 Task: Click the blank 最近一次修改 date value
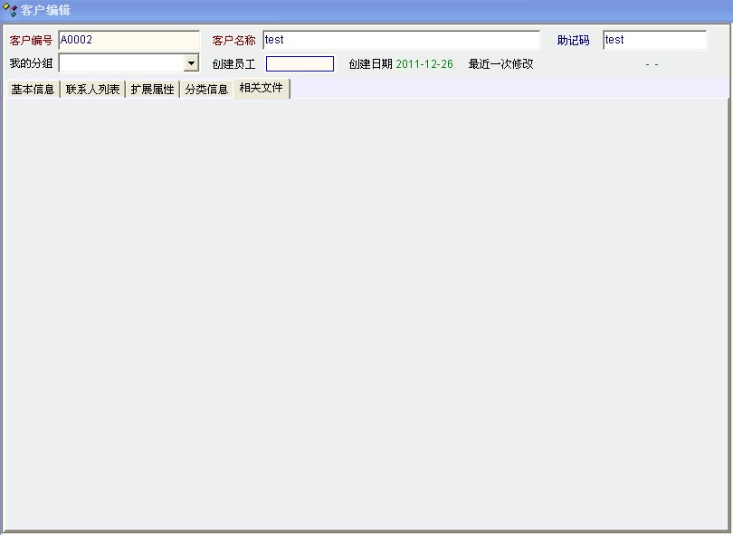click(652, 64)
